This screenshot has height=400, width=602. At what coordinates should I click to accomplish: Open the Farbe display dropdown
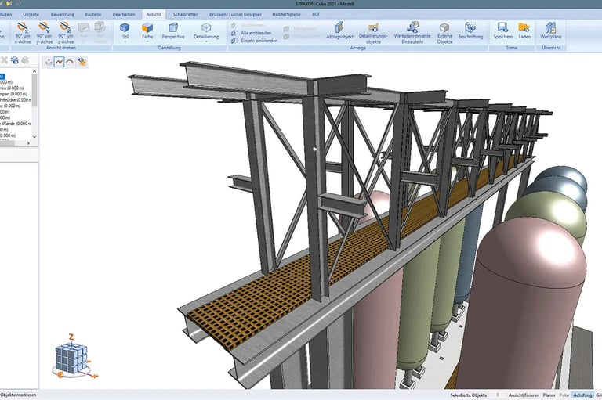147,31
